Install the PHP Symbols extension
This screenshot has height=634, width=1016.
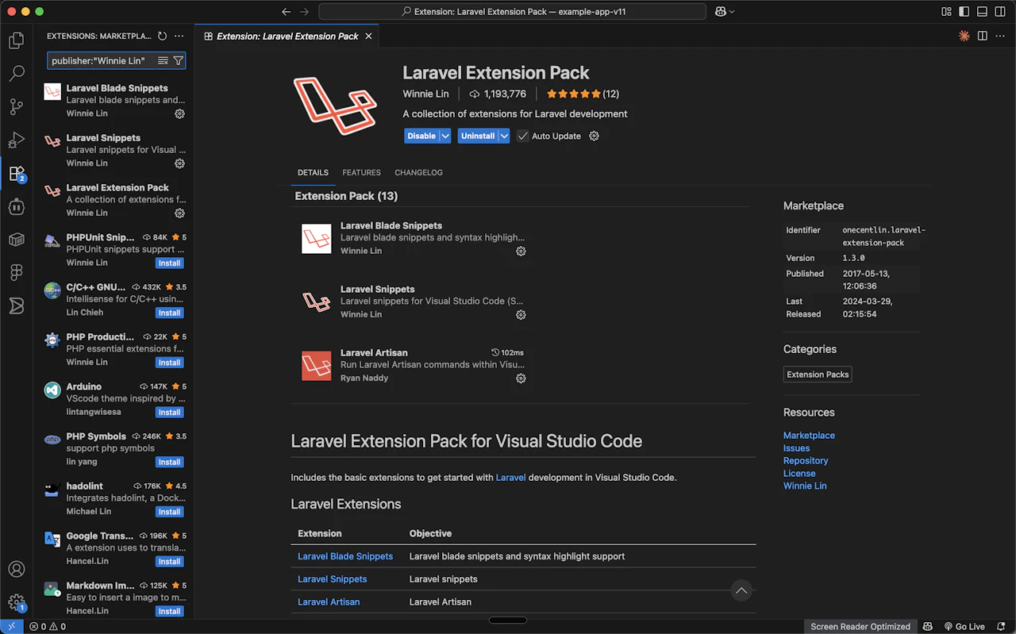click(169, 463)
